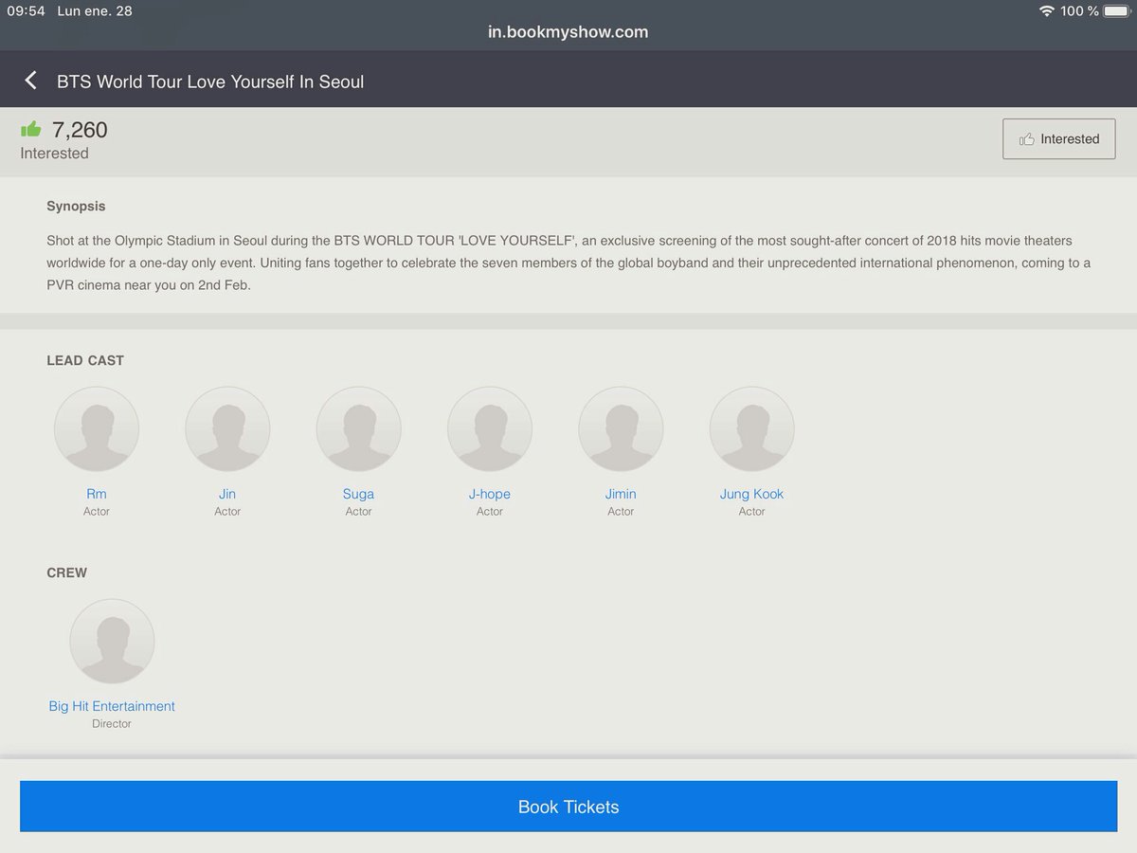The width and height of the screenshot is (1137, 853).
Task: Open Big Hit Entertainment's crew avatar
Action: (112, 642)
